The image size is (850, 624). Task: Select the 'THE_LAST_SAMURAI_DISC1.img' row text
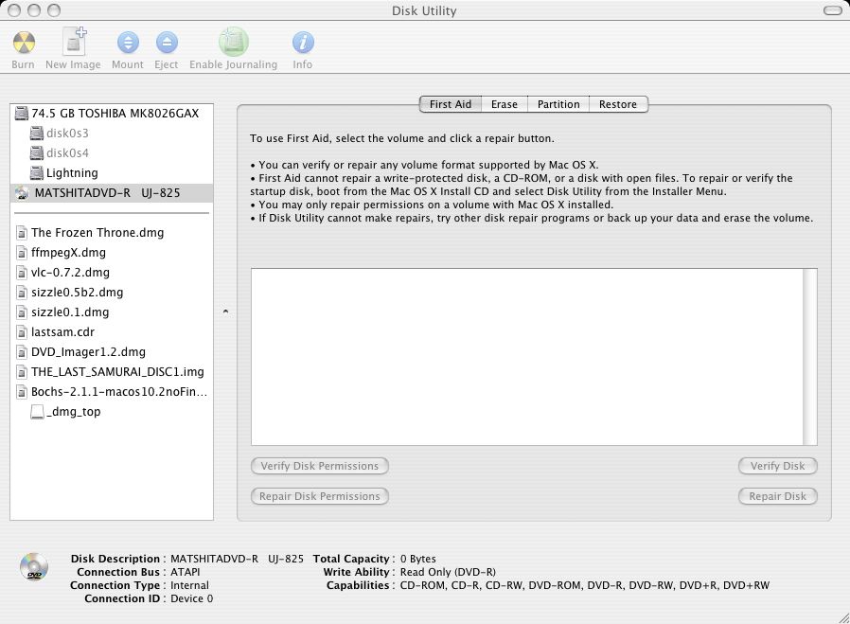[x=117, y=371]
